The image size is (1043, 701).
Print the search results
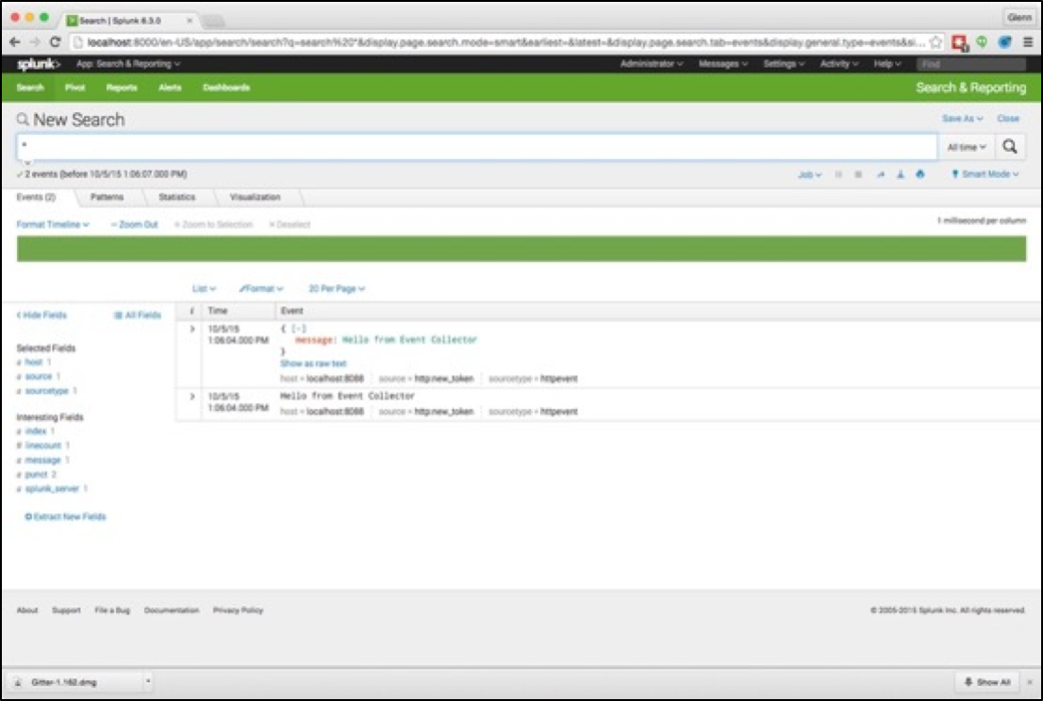coord(920,174)
